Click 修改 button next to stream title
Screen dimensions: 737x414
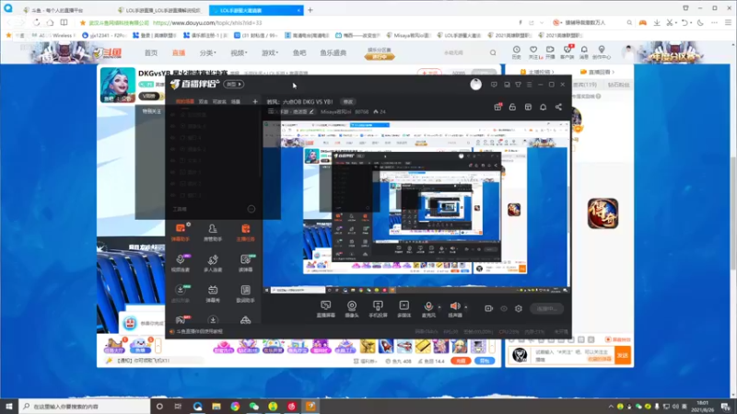[x=348, y=101]
